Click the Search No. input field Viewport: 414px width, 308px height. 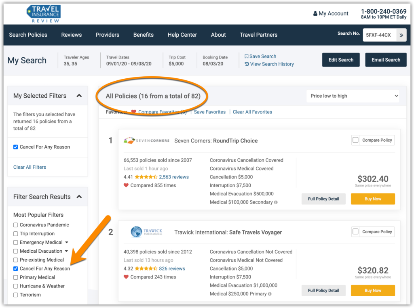(379, 35)
